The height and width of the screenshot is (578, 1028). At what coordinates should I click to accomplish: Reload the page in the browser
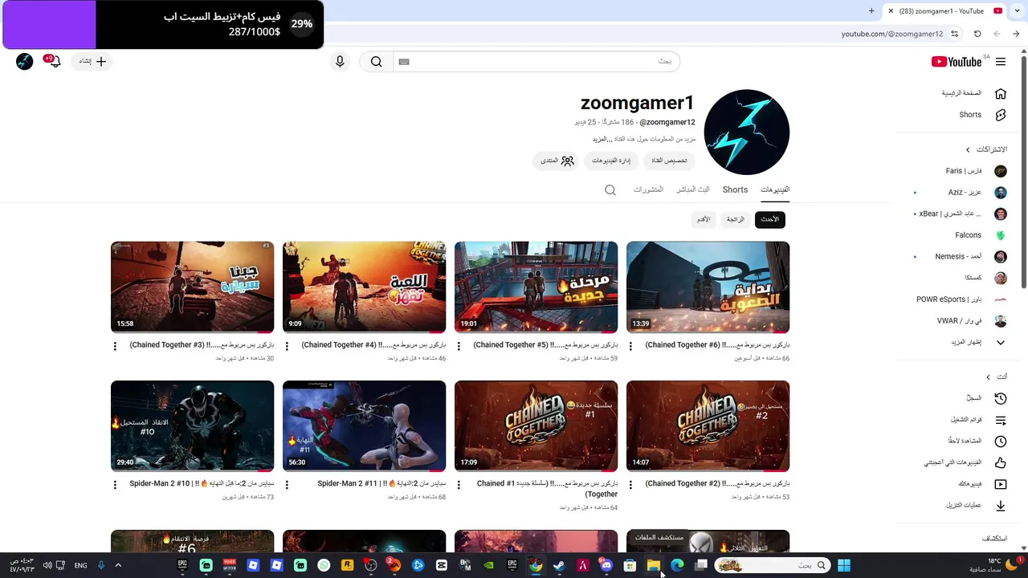(x=977, y=34)
